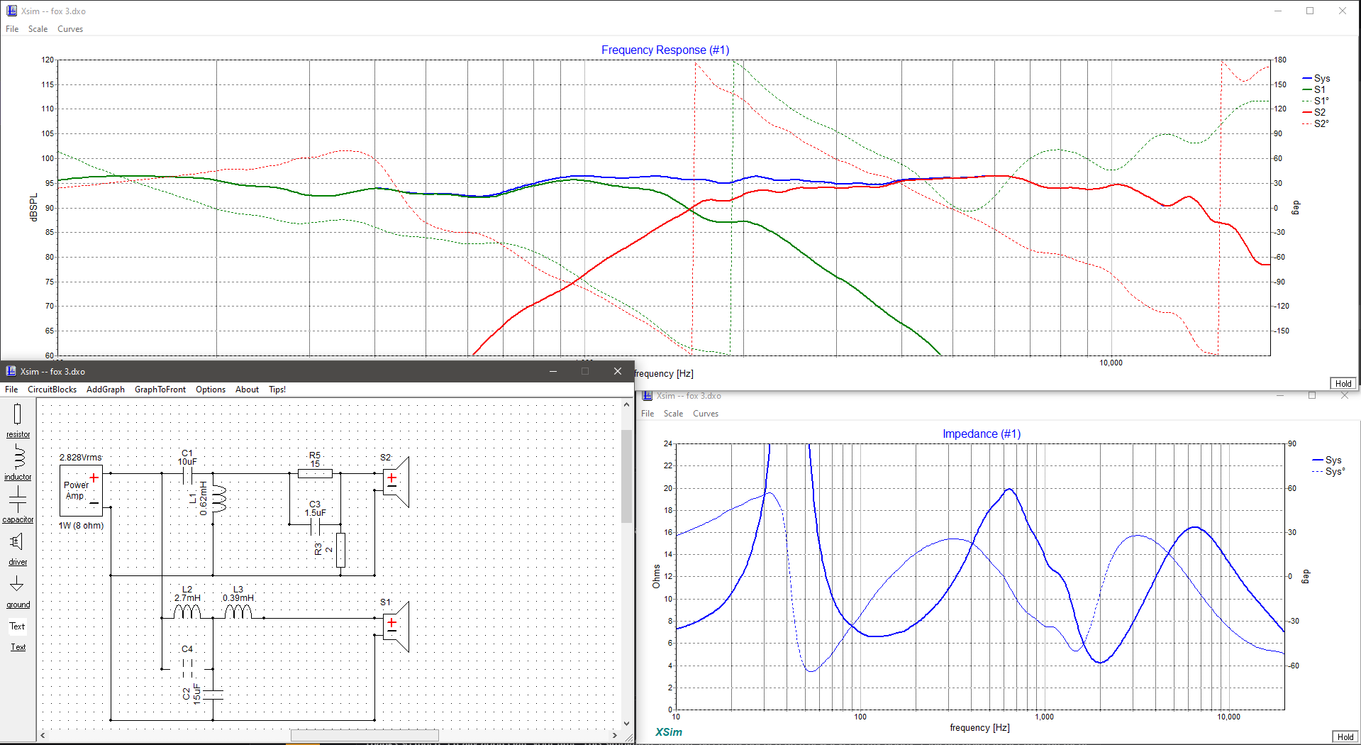Screen dimensions: 1361x745
Task: Select driver S1 speaker symbol
Action: click(396, 627)
